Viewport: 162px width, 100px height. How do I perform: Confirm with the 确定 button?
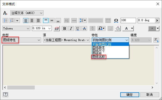point(130,95)
